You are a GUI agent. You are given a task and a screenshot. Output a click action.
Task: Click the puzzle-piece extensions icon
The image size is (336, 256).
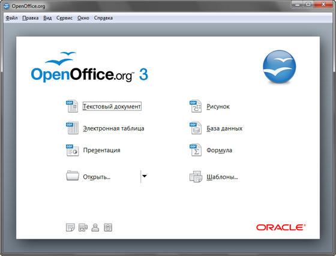click(x=83, y=227)
